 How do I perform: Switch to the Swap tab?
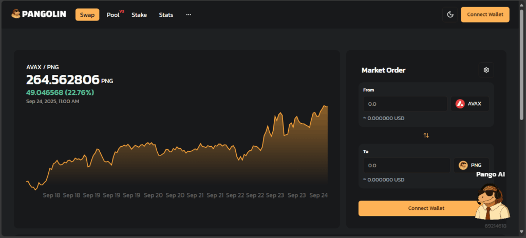87,15
